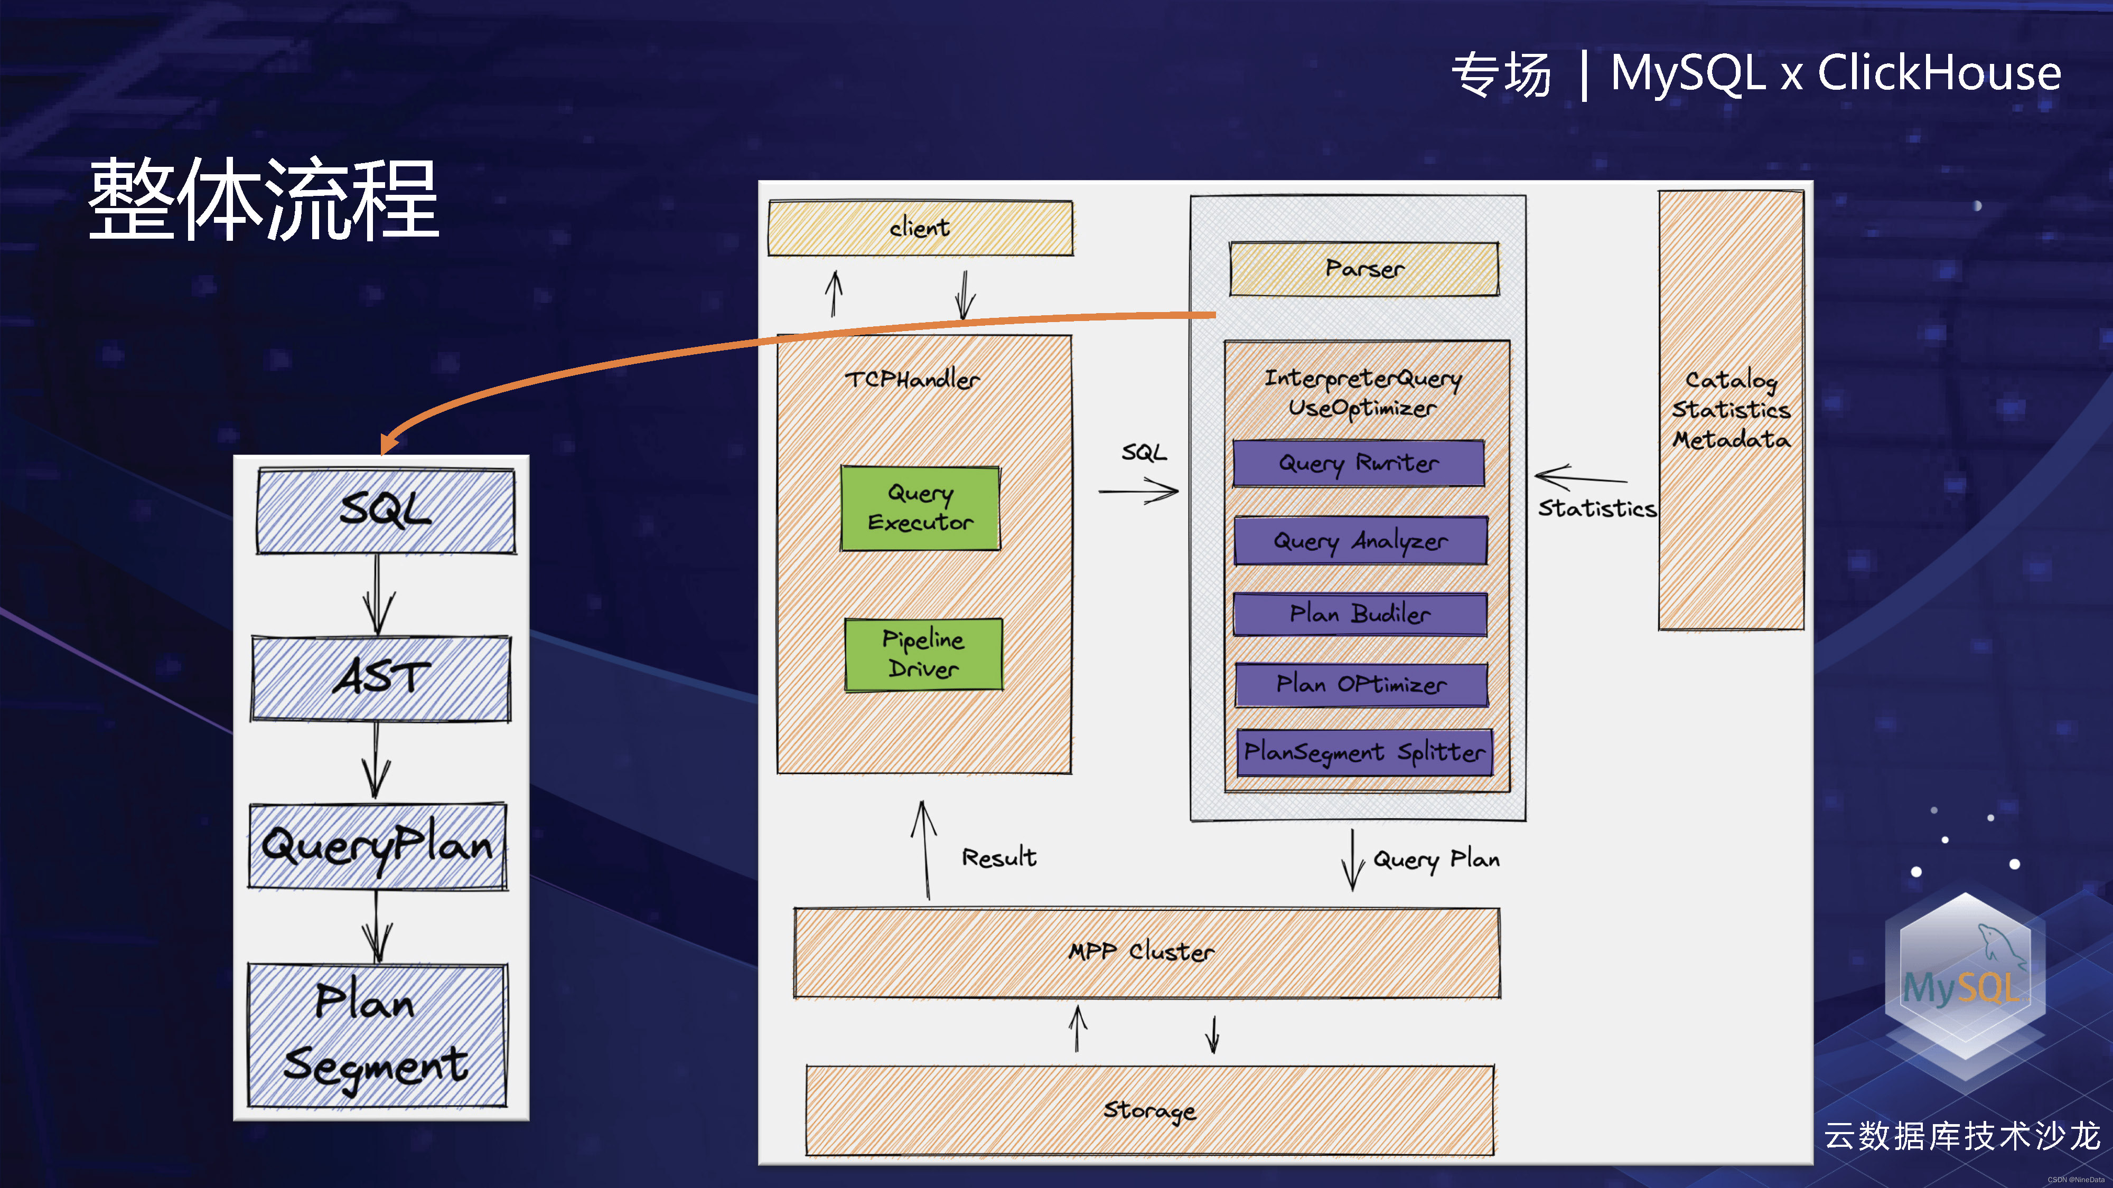Click the green Query Executor block
The height and width of the screenshot is (1188, 2113).
pos(920,507)
